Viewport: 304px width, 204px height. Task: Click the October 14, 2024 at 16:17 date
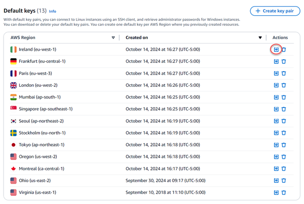(x=163, y=168)
